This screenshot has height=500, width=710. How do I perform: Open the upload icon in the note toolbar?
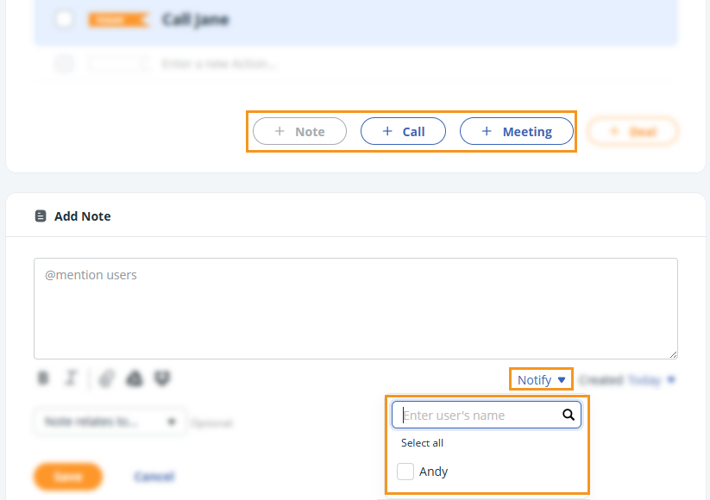pyautogui.click(x=136, y=378)
